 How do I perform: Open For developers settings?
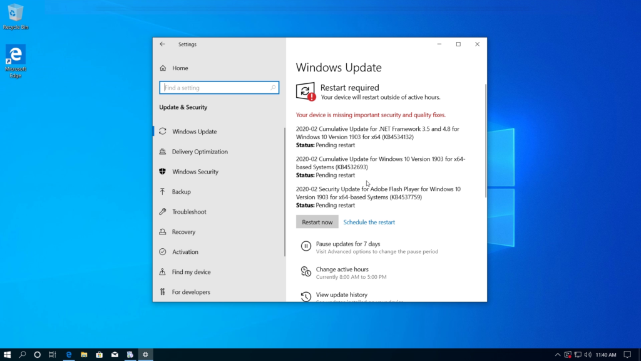(x=191, y=292)
